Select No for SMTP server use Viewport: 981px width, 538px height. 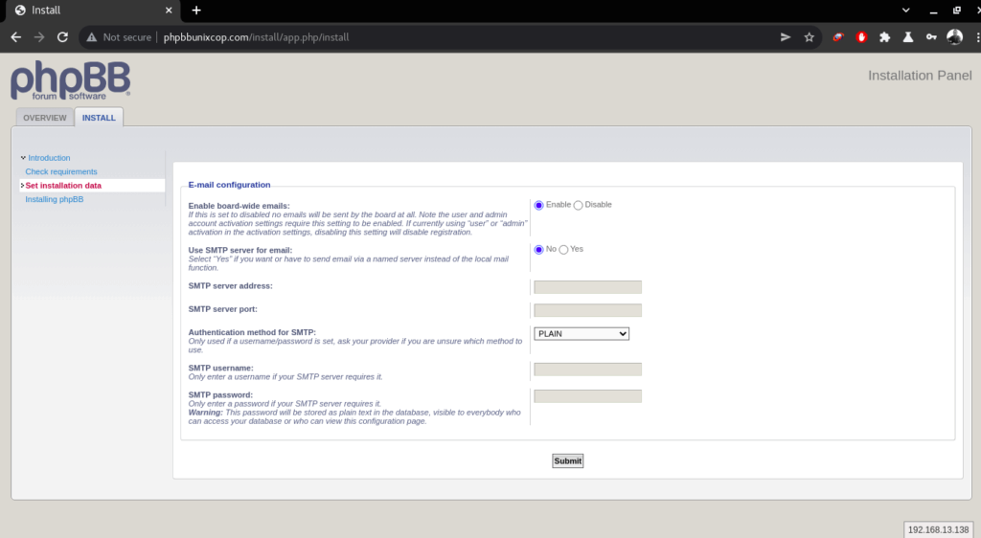coord(538,250)
